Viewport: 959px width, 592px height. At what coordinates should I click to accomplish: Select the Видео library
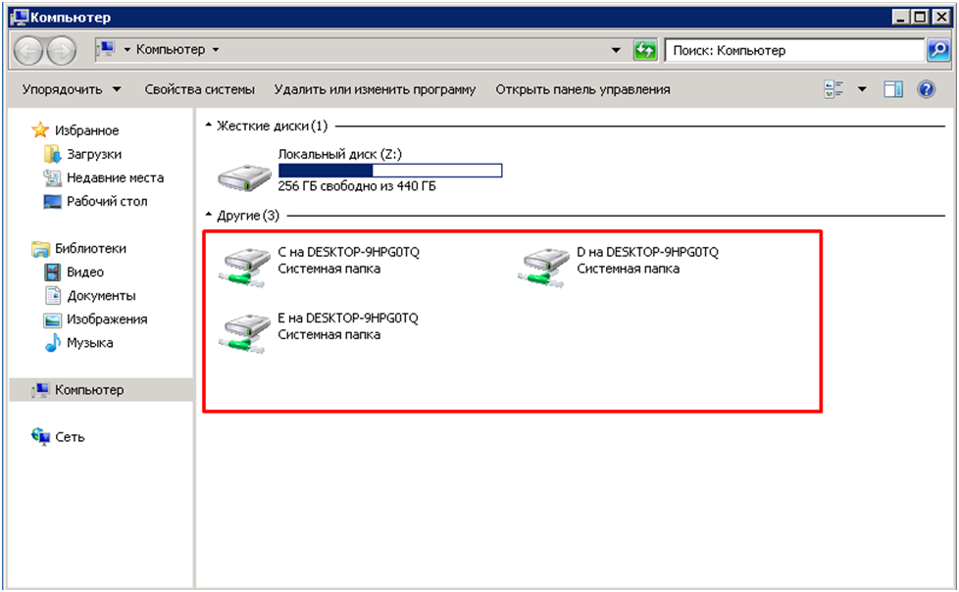85,272
